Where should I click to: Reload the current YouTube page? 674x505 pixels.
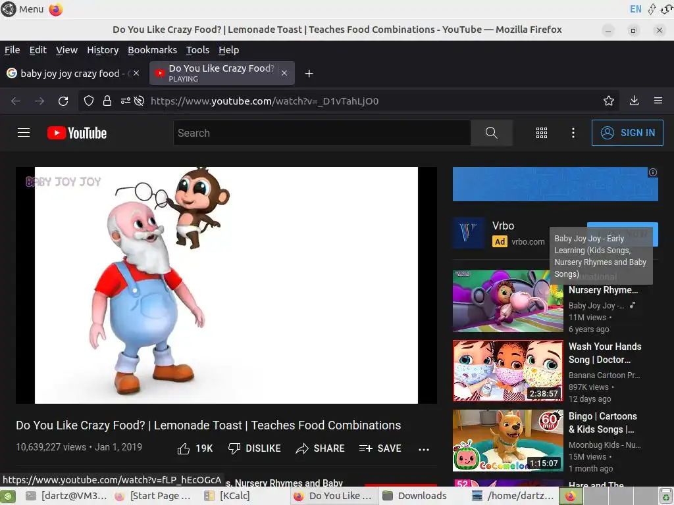63,101
